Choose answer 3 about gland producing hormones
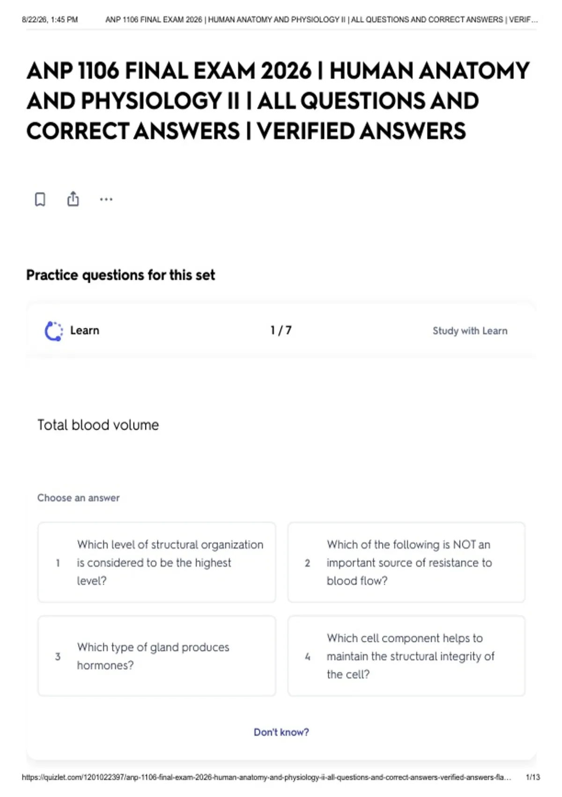 [x=157, y=656]
